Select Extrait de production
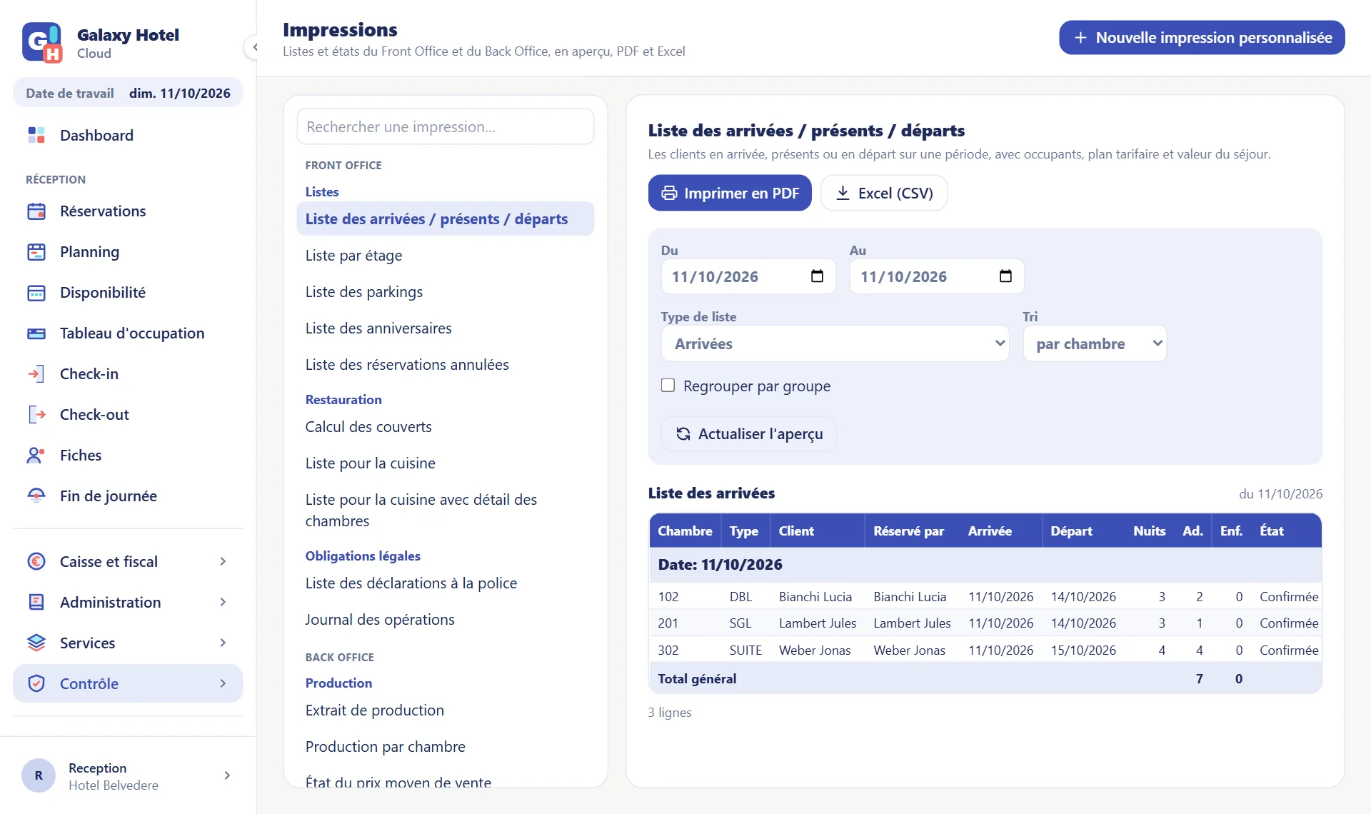Viewport: 1371px width, 814px height. tap(445, 710)
